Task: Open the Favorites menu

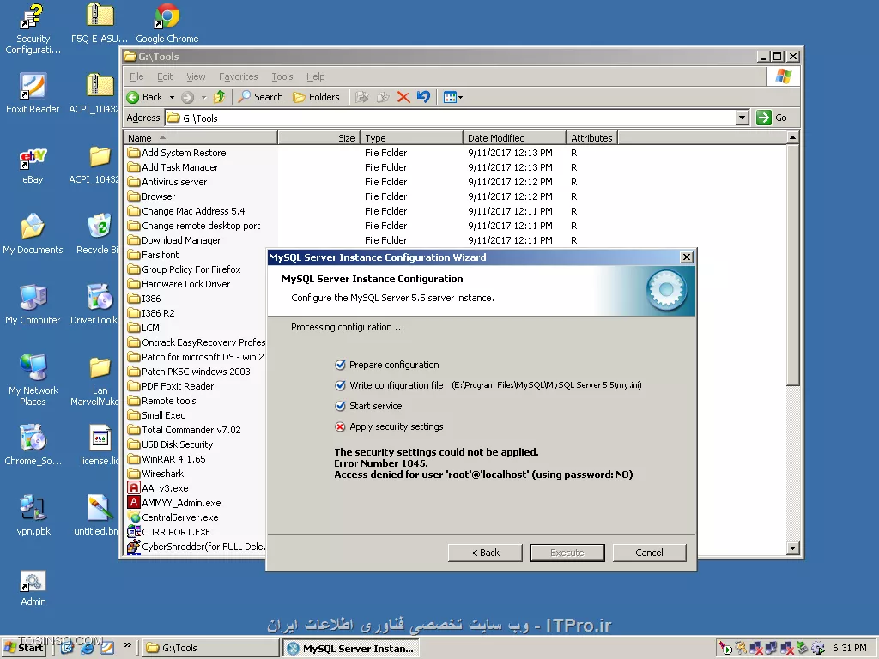Action: [x=239, y=76]
